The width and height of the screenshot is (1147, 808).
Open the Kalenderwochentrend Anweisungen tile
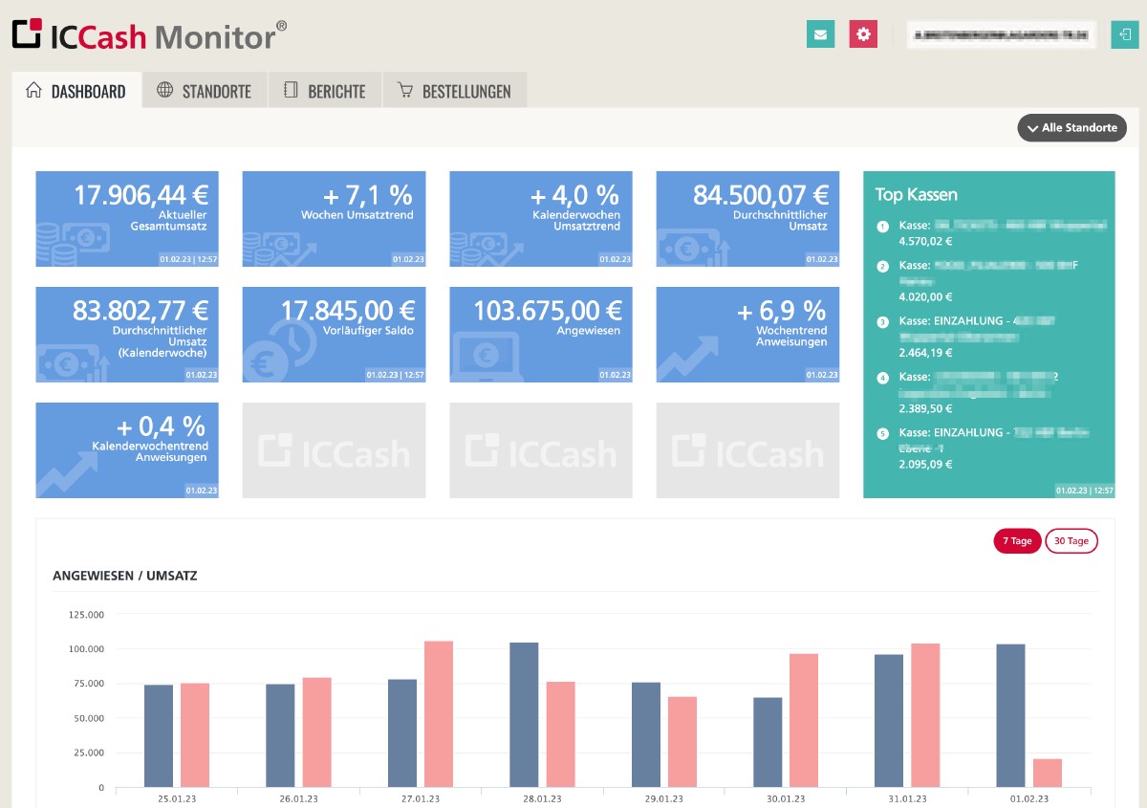click(x=127, y=450)
